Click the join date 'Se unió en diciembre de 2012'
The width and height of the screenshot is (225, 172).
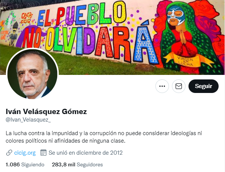[85, 153]
